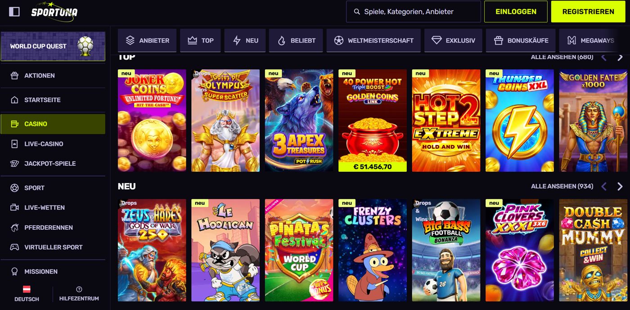View all 934 NEU games
This screenshot has width=630, height=310.
562,187
